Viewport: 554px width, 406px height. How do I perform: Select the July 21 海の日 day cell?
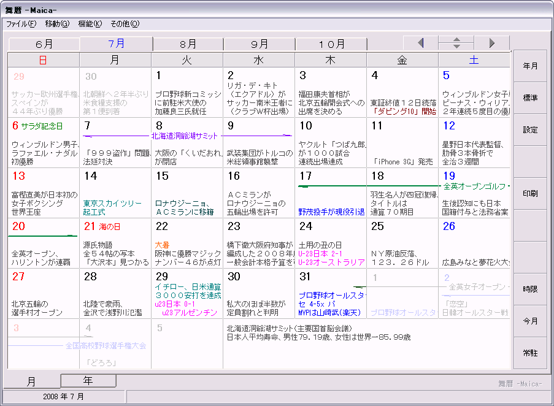(115, 243)
